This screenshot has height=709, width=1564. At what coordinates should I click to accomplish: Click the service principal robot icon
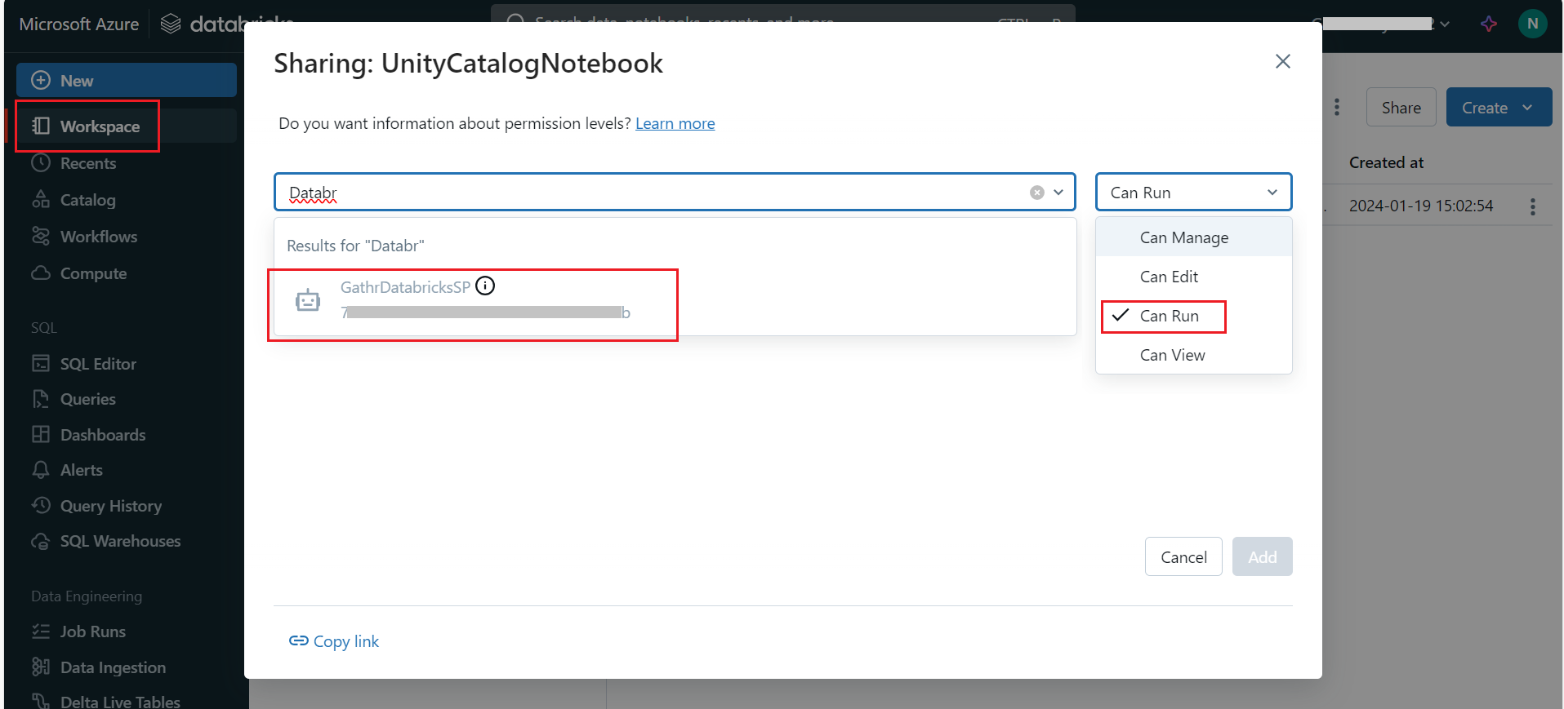[x=308, y=301]
